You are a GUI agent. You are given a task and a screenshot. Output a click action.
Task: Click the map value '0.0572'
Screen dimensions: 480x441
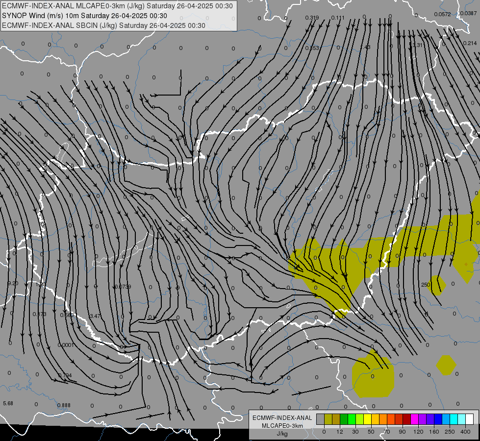[x=442, y=14]
